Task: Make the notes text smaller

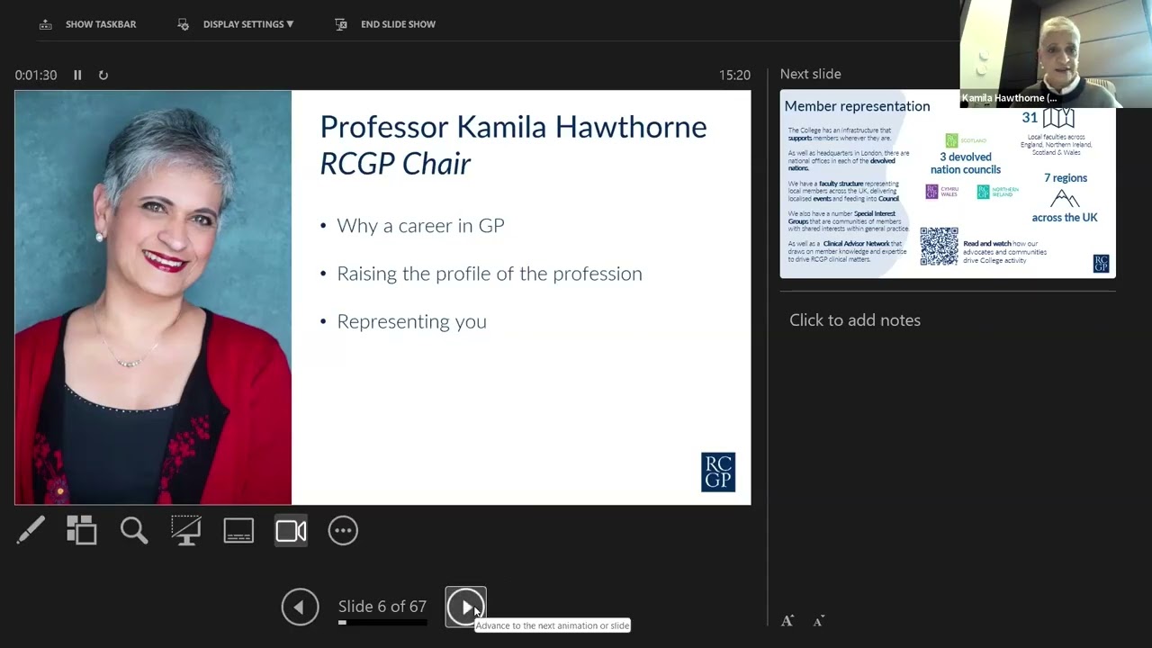Action: (x=818, y=621)
